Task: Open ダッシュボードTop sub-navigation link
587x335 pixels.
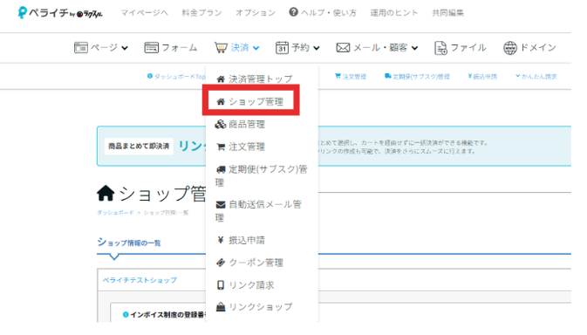Action: (176, 77)
